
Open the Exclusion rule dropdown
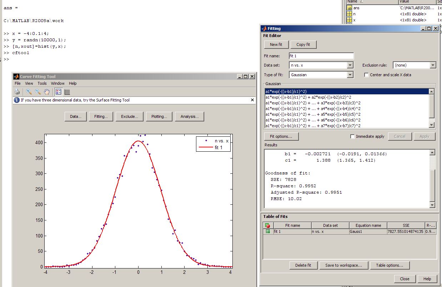433,65
